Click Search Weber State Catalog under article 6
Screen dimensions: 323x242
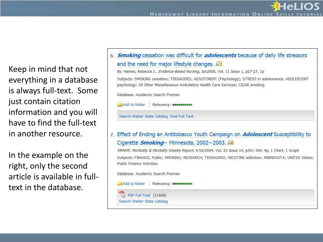tap(143, 116)
